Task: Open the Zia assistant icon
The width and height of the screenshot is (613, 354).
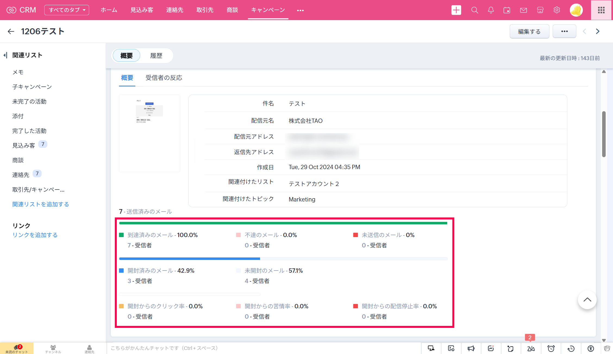Action: pyautogui.click(x=531, y=348)
